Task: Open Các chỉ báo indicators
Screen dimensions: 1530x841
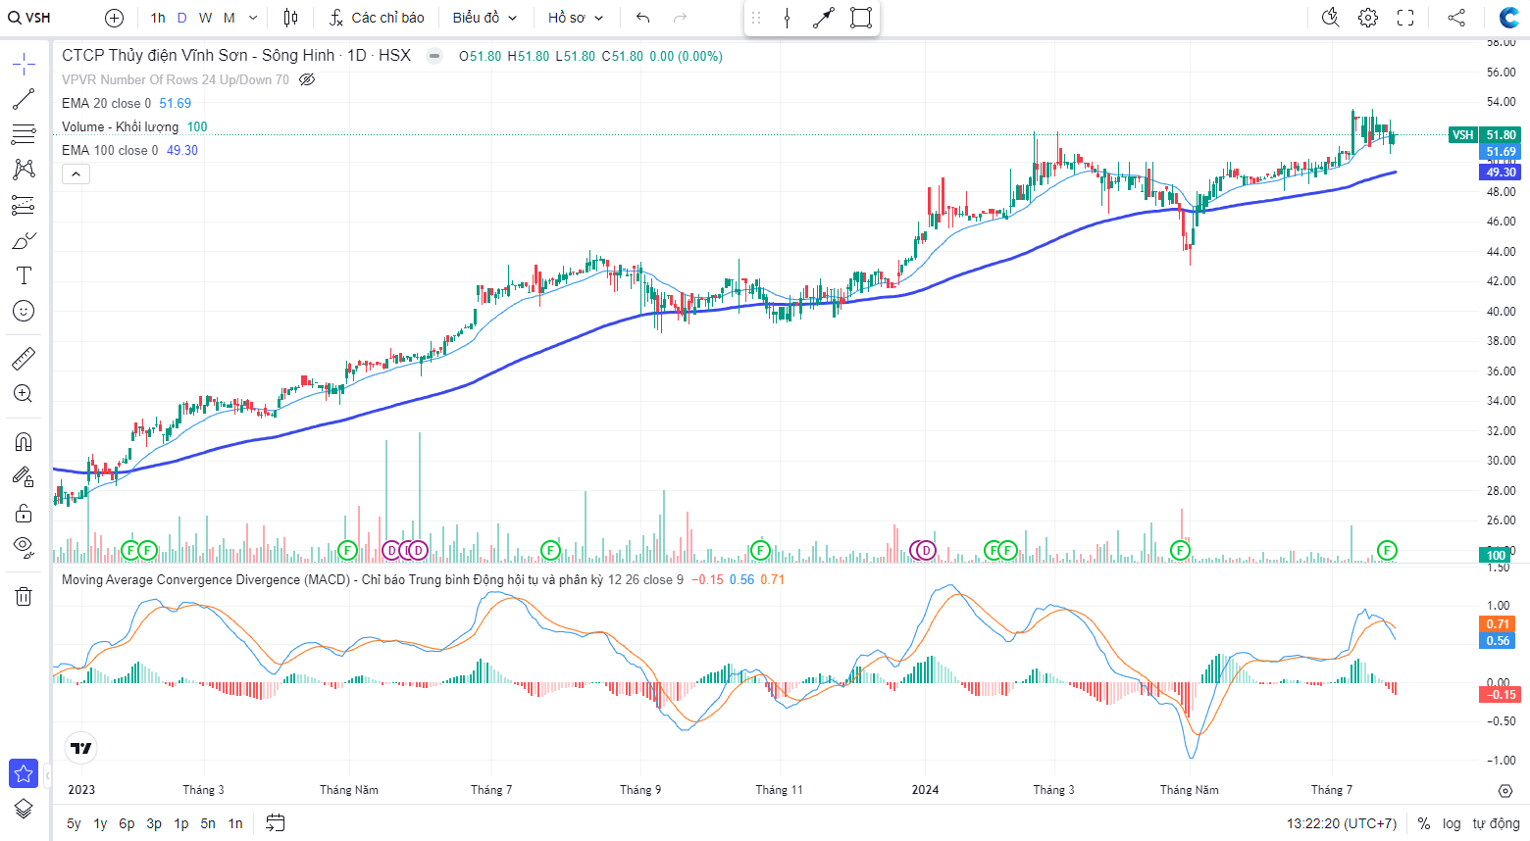Action: pos(377,18)
